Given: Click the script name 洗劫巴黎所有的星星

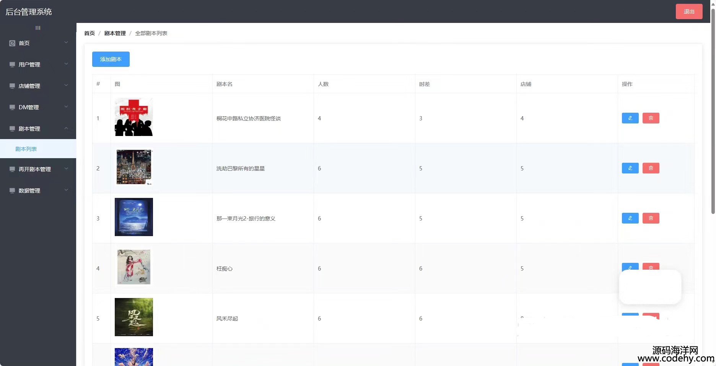Looking at the screenshot, I should pyautogui.click(x=241, y=168).
